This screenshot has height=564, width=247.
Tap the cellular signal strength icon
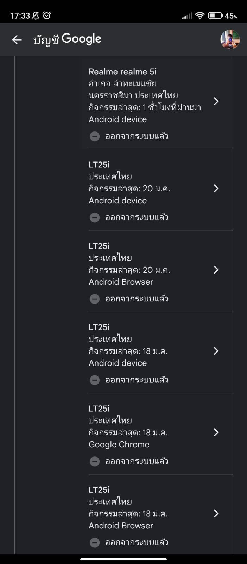click(x=187, y=16)
